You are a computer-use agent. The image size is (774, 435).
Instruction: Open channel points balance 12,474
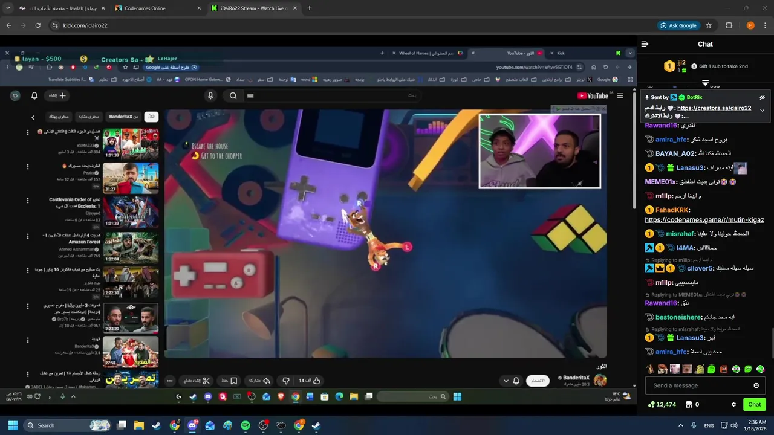tap(662, 405)
